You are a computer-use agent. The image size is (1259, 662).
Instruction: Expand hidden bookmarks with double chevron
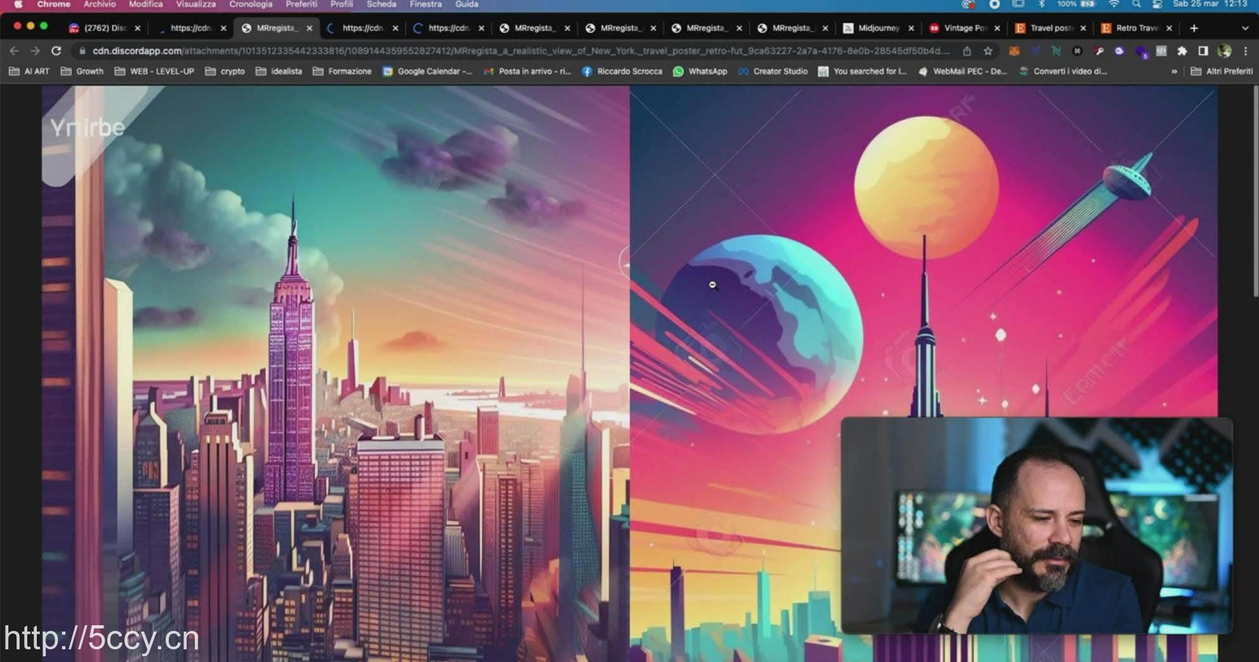(1174, 72)
